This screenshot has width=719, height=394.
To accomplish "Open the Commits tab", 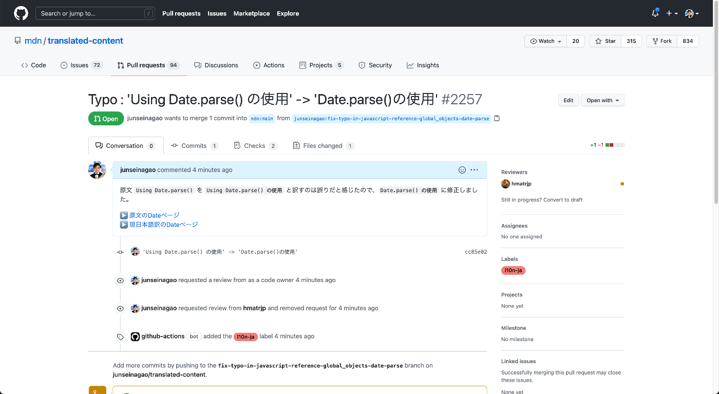I will [x=195, y=146].
